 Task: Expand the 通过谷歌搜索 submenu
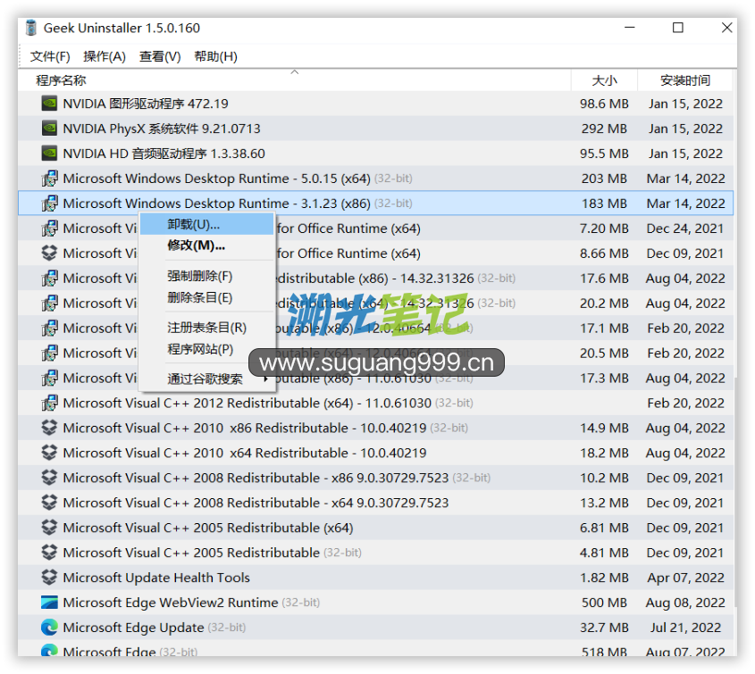tap(206, 379)
